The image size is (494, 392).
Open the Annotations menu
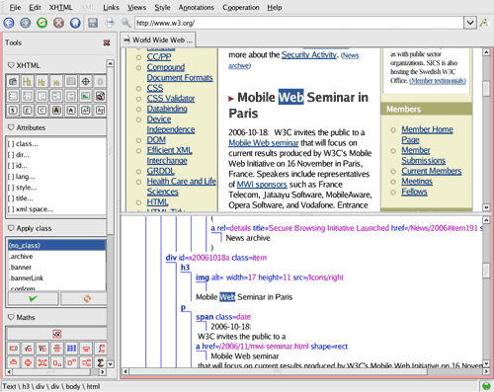coord(197,7)
